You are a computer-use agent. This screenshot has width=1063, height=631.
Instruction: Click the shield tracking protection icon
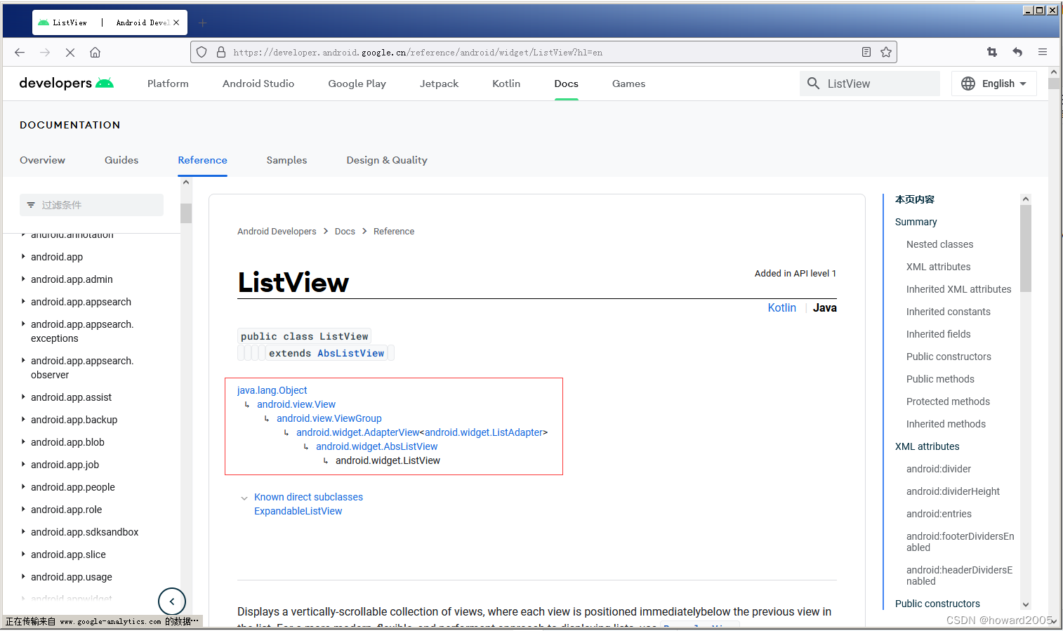[x=202, y=52]
